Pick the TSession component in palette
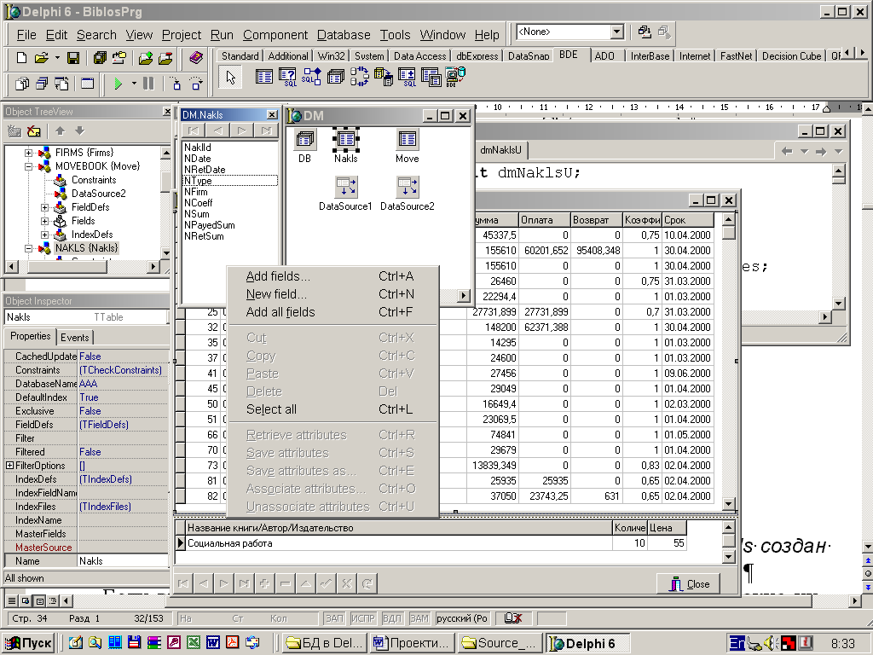Image resolution: width=873 pixels, height=655 pixels. [x=360, y=77]
